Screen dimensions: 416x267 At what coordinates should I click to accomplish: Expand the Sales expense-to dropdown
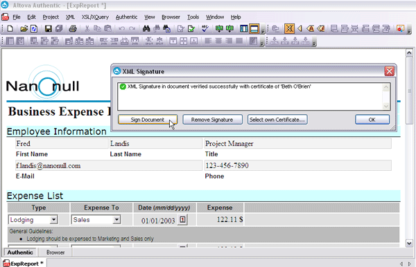coord(116,220)
